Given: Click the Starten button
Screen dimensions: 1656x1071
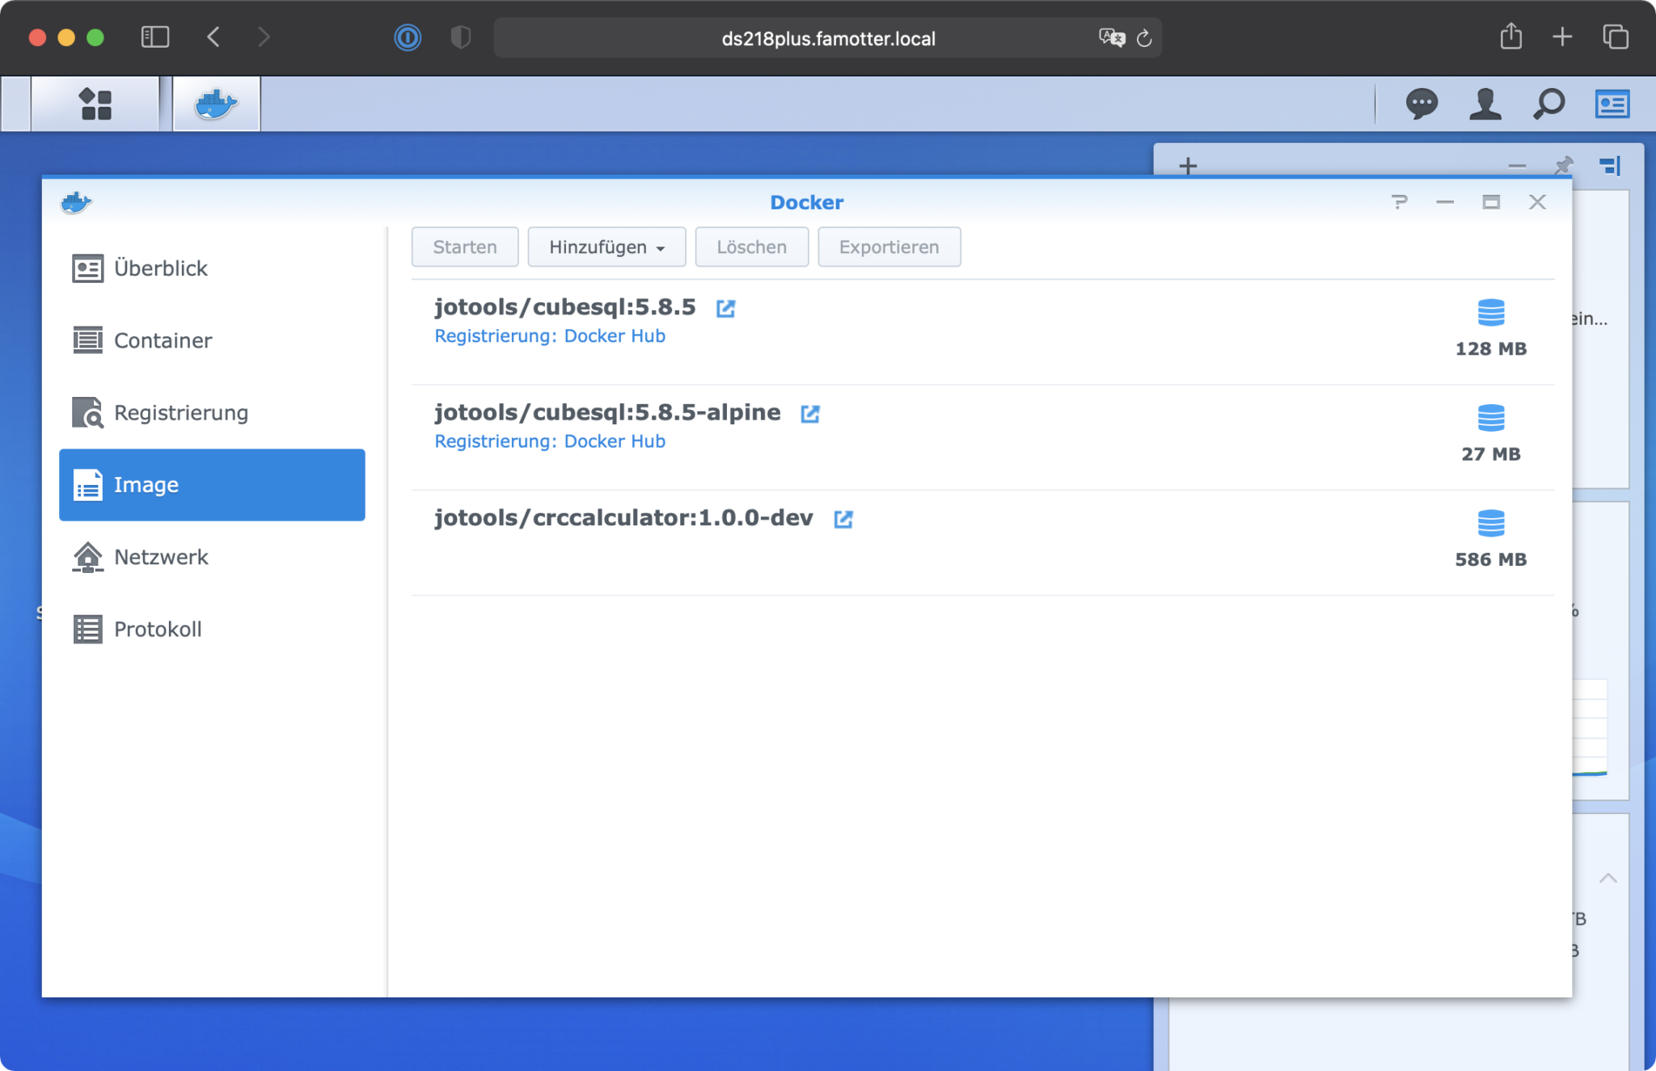Looking at the screenshot, I should tap(464, 247).
